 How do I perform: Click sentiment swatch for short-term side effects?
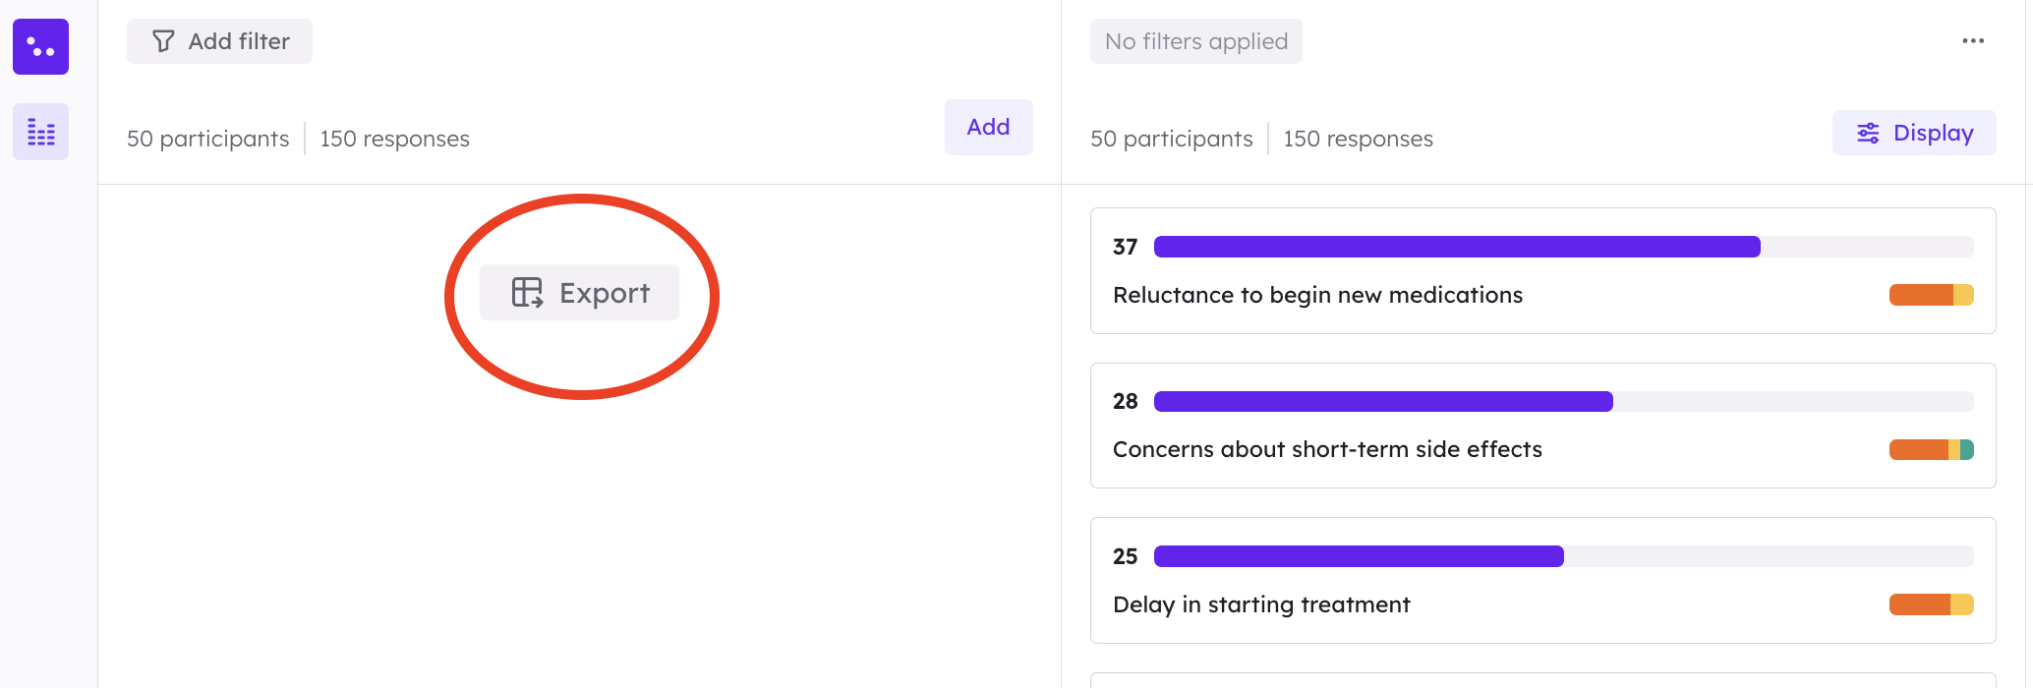pyautogui.click(x=1931, y=450)
